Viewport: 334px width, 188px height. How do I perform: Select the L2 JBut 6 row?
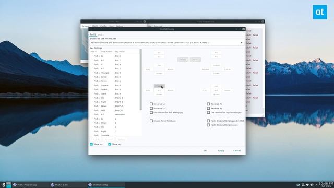coord(115,56)
